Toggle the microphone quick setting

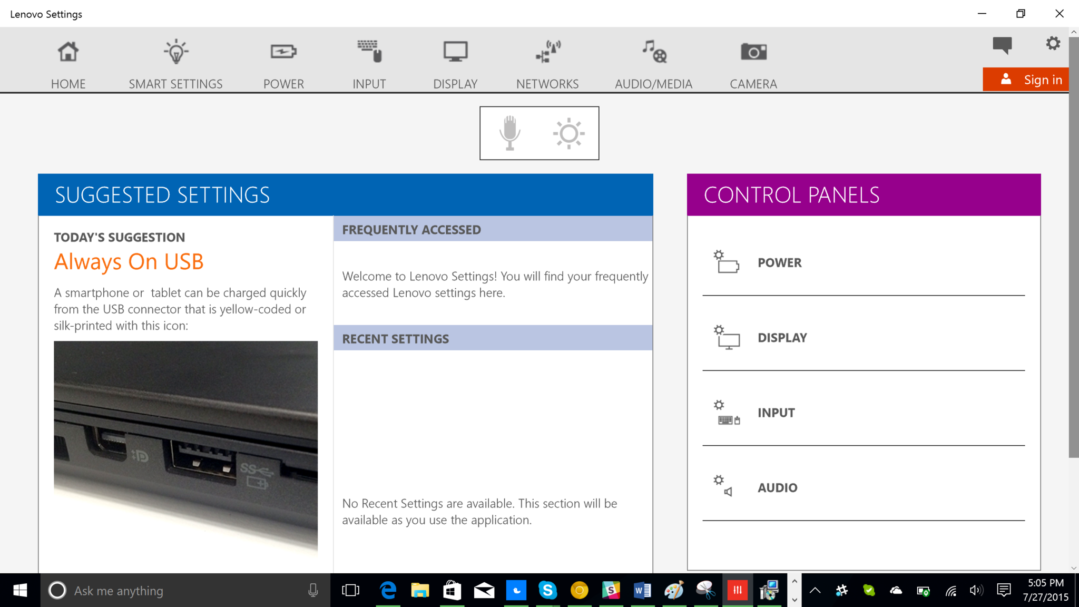pyautogui.click(x=509, y=133)
